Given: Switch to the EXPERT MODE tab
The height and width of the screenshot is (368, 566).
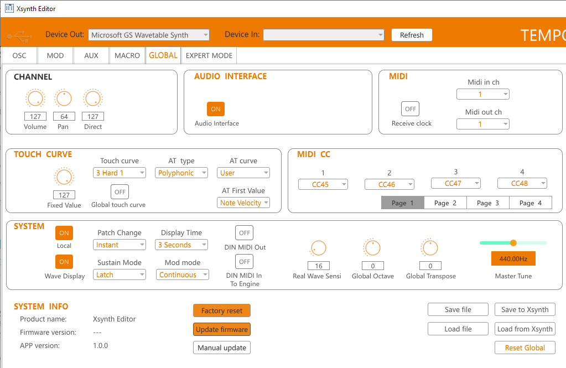Looking at the screenshot, I should point(209,56).
